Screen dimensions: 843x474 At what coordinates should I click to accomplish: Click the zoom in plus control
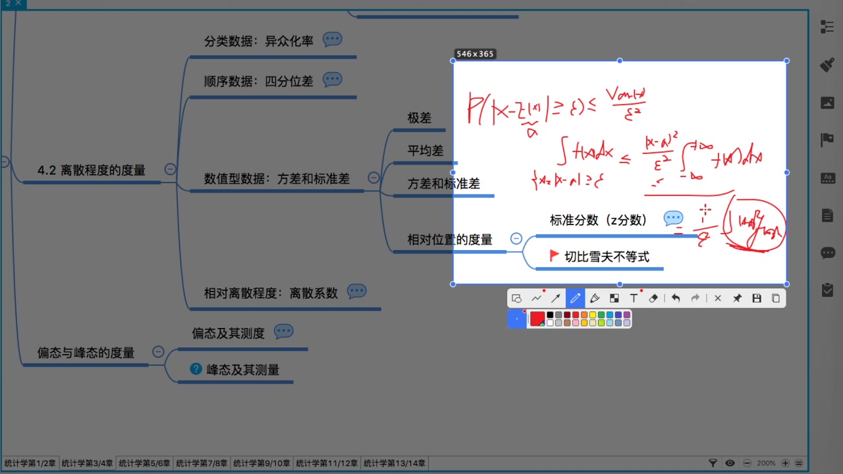pos(784,463)
